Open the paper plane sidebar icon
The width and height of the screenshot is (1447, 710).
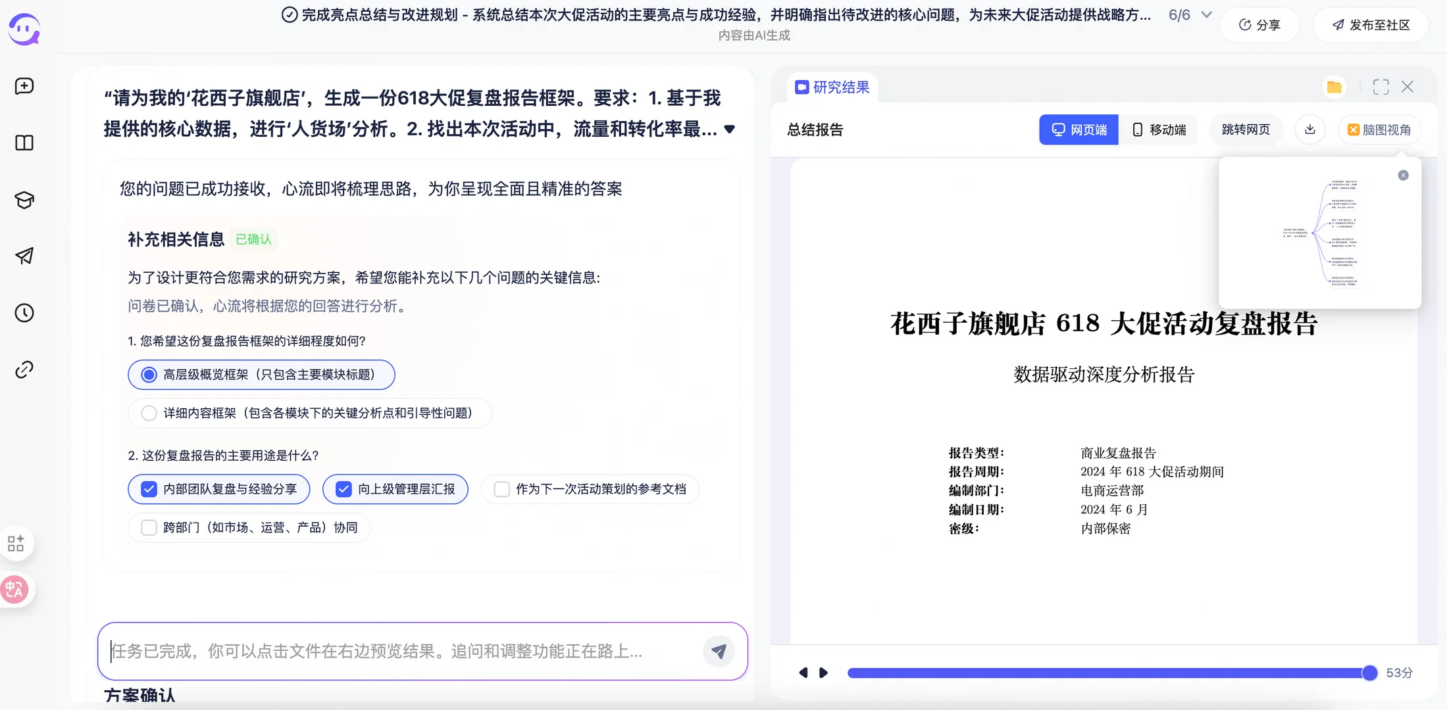(24, 256)
